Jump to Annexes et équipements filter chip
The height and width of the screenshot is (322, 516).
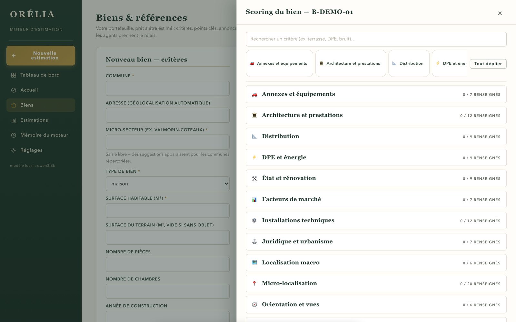pos(279,63)
